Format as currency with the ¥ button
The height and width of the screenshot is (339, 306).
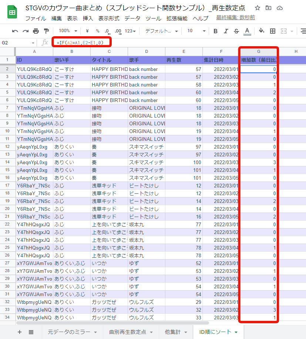point(87,31)
